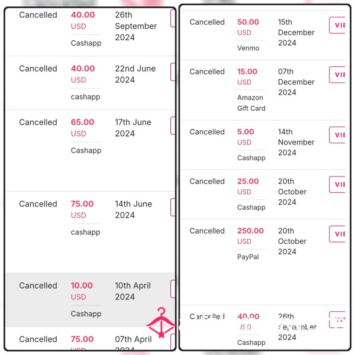The width and height of the screenshot is (355, 355).
Task: Open View button for 15.00 Amazon Gift Card order
Action: (x=337, y=75)
